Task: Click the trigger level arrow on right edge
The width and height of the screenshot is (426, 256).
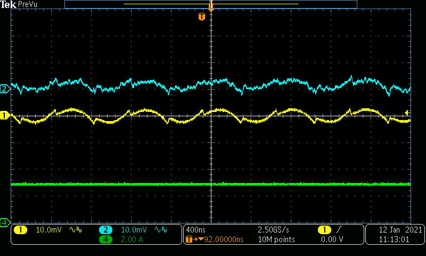Action: [407, 113]
